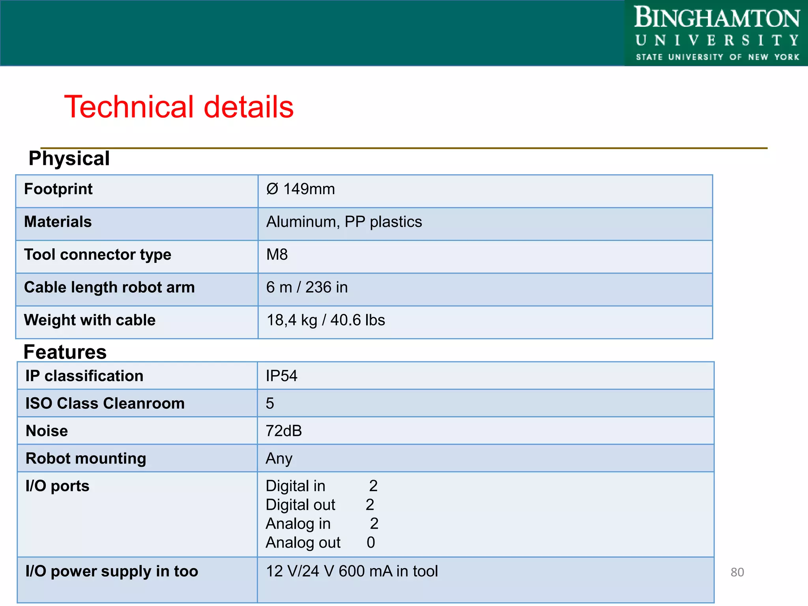Select the M8 connector value
Screen dimensions: 808x606
pos(277,254)
